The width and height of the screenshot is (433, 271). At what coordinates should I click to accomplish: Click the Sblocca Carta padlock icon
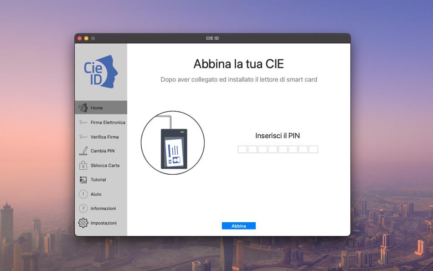point(83,165)
